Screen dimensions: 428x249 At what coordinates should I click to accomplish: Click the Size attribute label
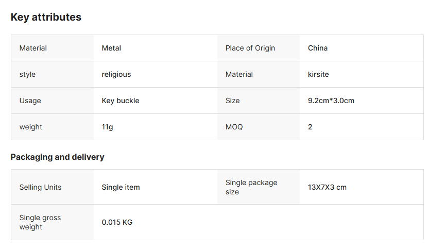click(x=233, y=101)
